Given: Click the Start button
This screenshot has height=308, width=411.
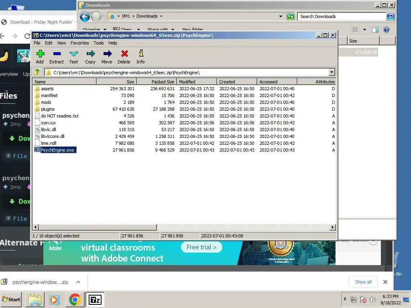Looking at the screenshot, I should (11, 299).
